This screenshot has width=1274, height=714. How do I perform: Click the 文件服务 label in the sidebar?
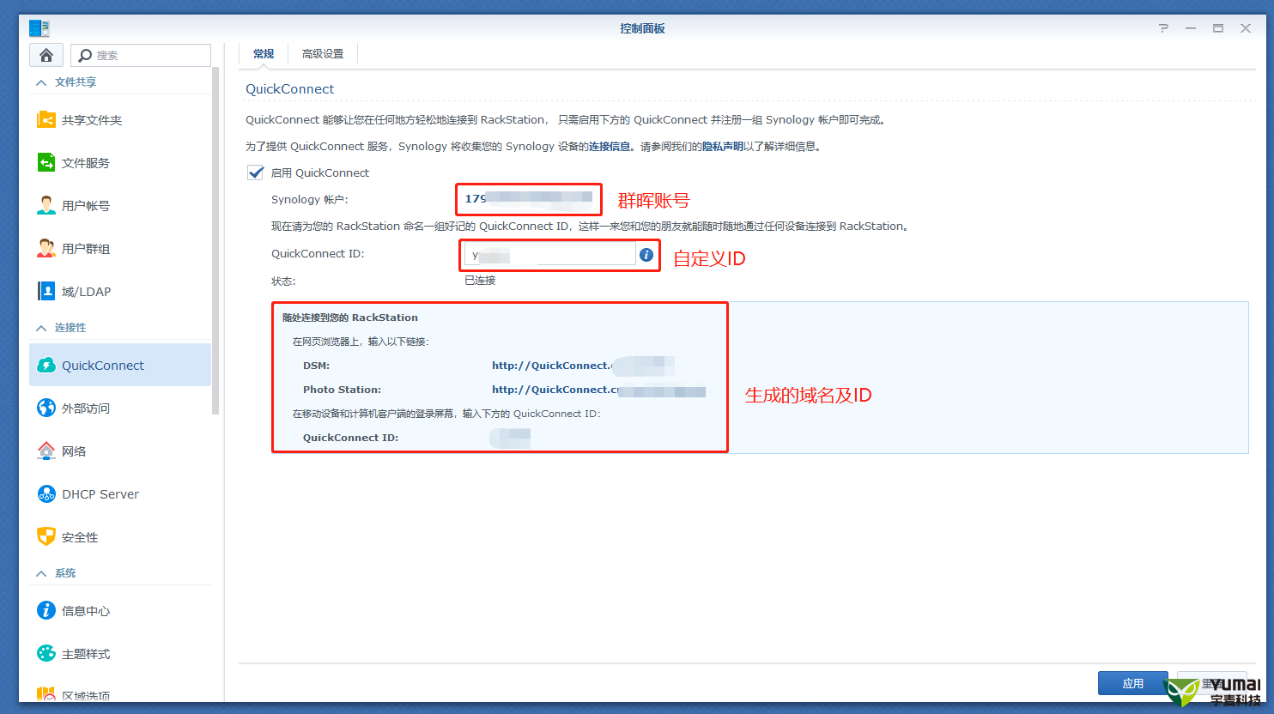86,163
